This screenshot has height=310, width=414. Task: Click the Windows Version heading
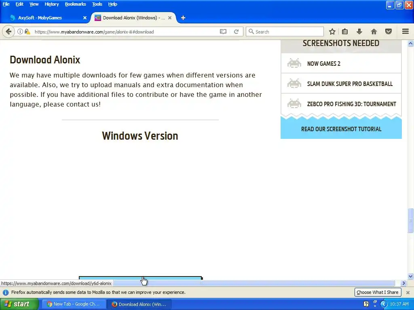pyautogui.click(x=140, y=136)
